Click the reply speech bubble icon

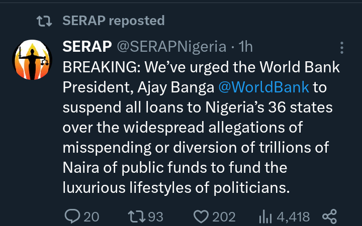coord(72,216)
